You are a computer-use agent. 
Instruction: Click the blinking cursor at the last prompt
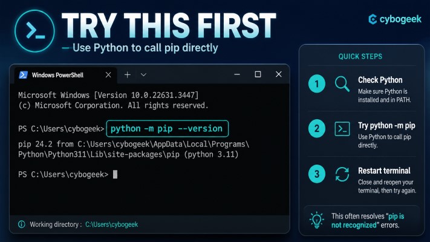tap(115, 174)
